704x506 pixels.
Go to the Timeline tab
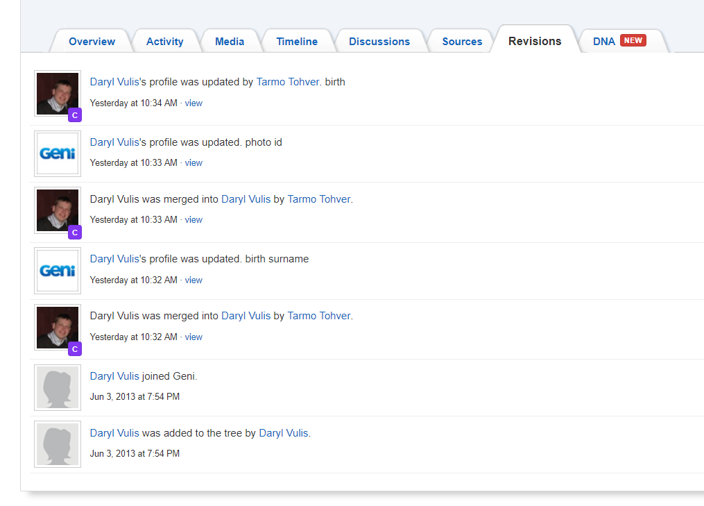coord(297,42)
